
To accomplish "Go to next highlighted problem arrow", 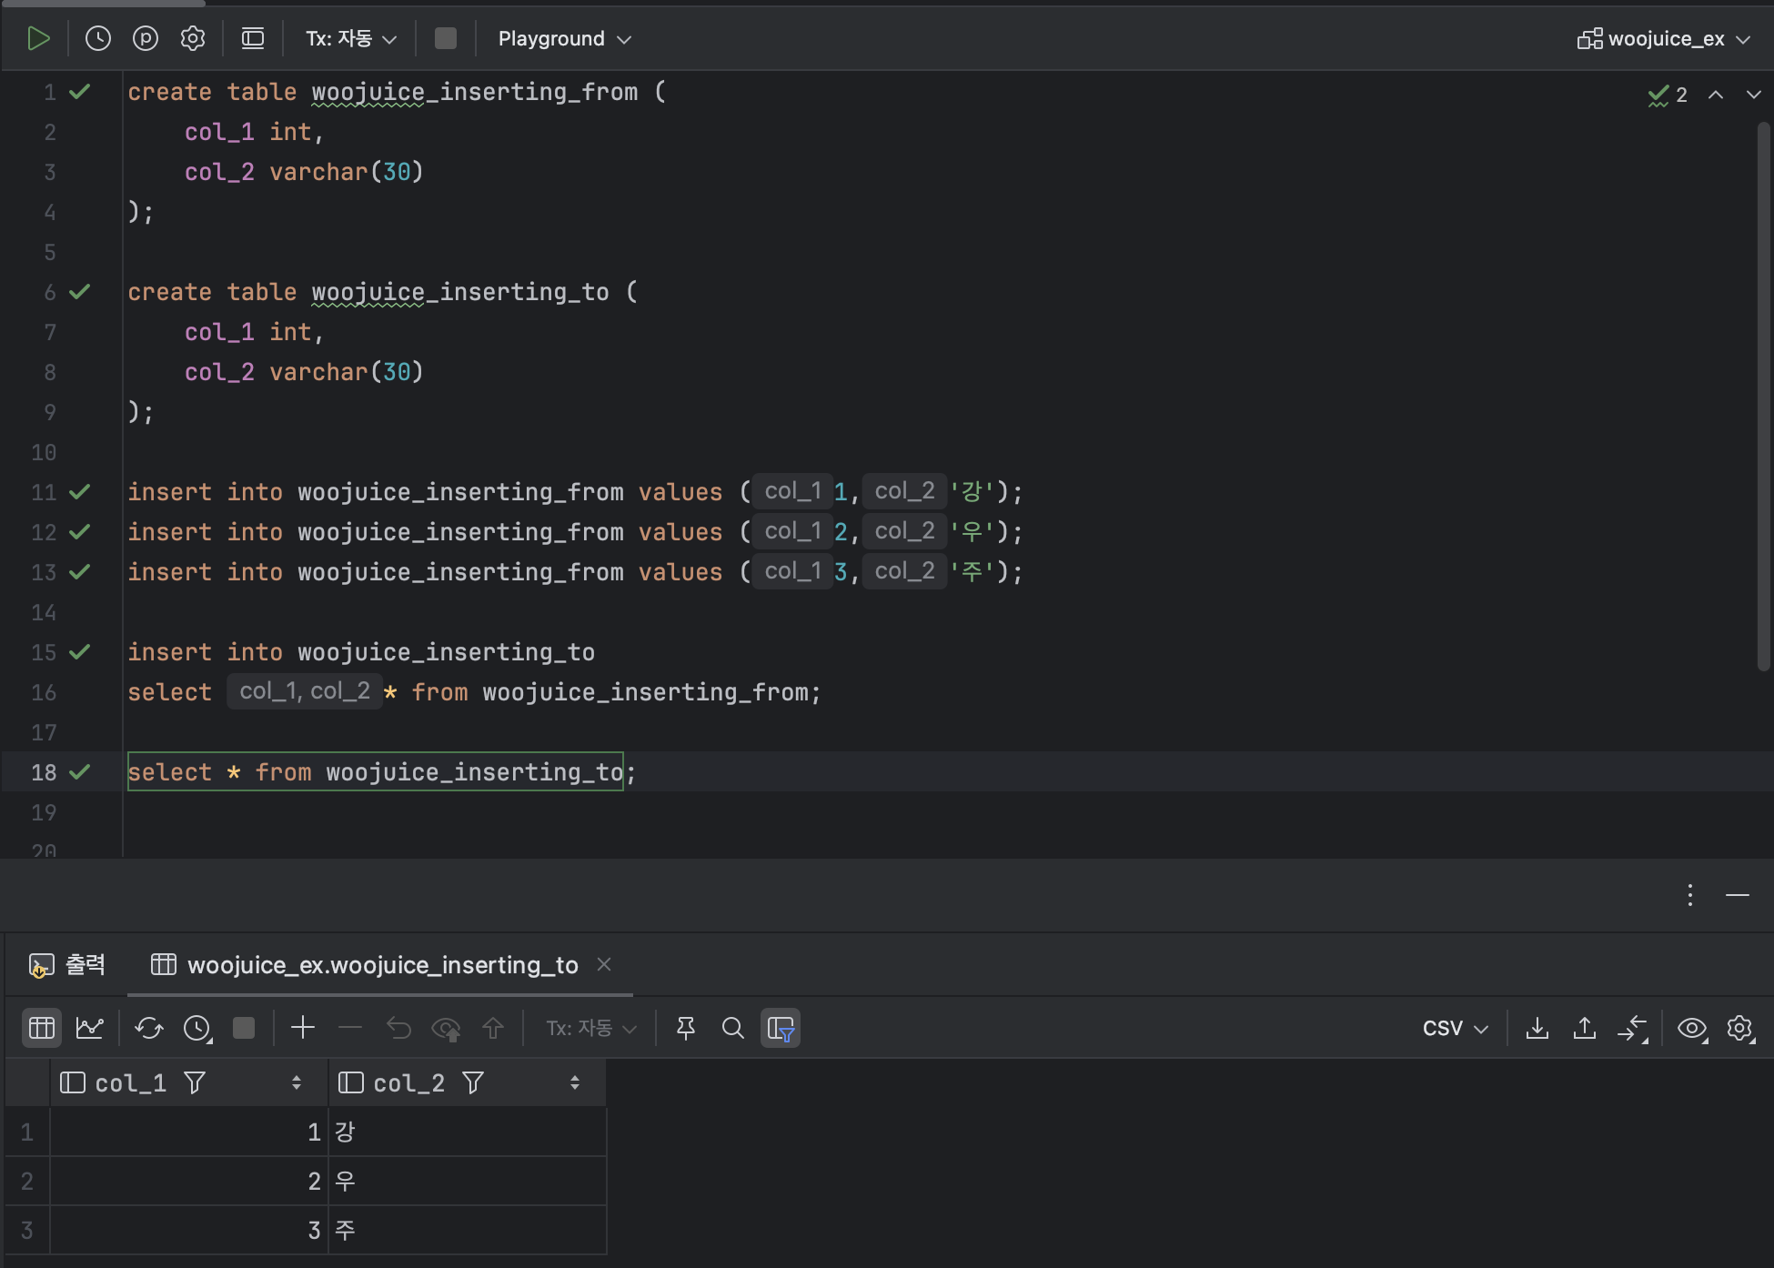I will click(1754, 95).
